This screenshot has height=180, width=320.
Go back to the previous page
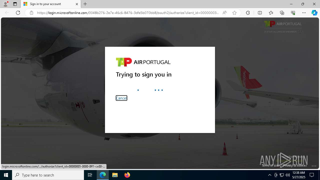tap(7, 13)
